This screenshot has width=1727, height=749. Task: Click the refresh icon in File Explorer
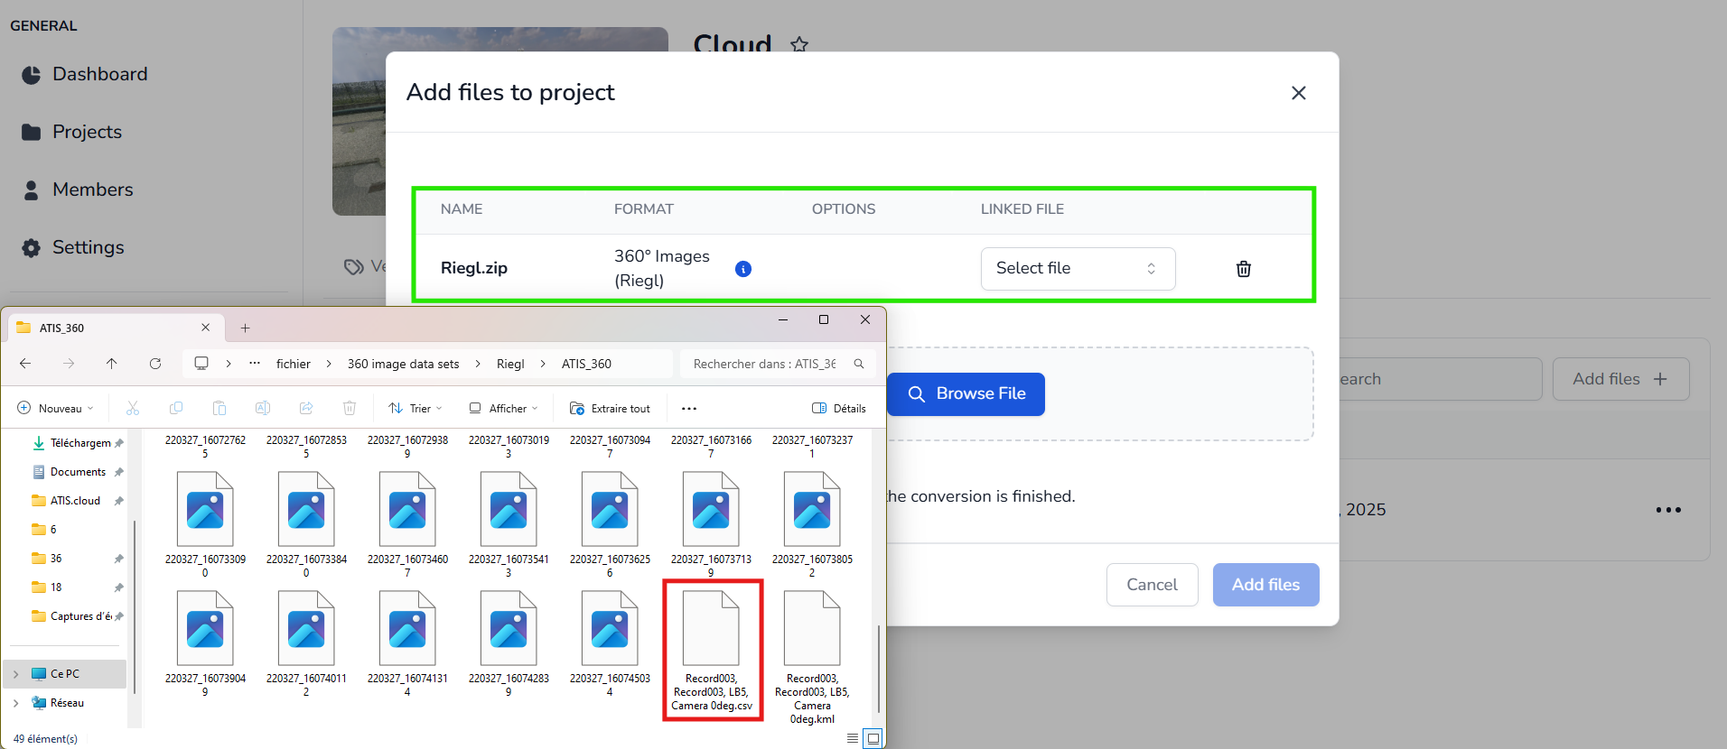pyautogui.click(x=155, y=364)
